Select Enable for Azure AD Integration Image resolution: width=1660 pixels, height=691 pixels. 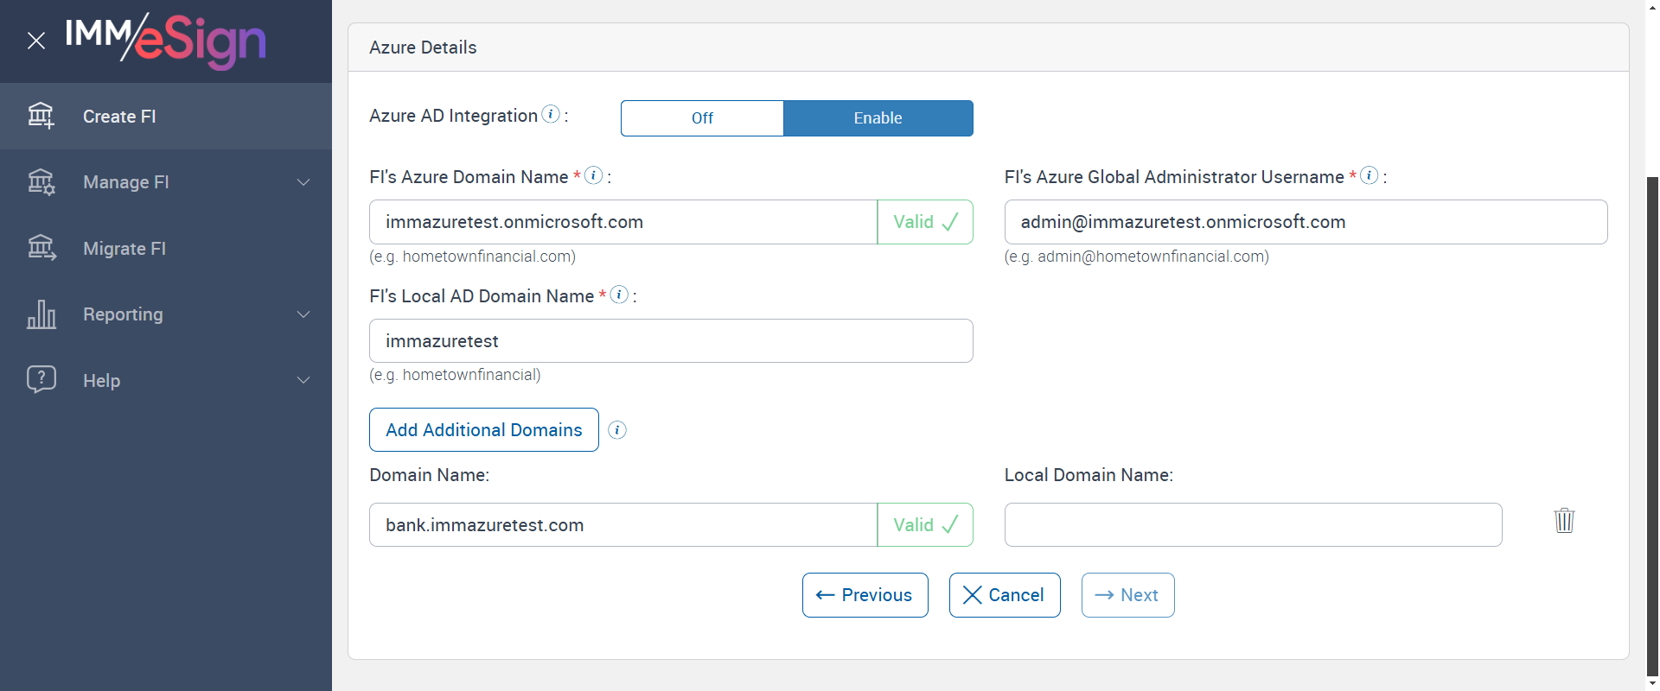pyautogui.click(x=878, y=118)
